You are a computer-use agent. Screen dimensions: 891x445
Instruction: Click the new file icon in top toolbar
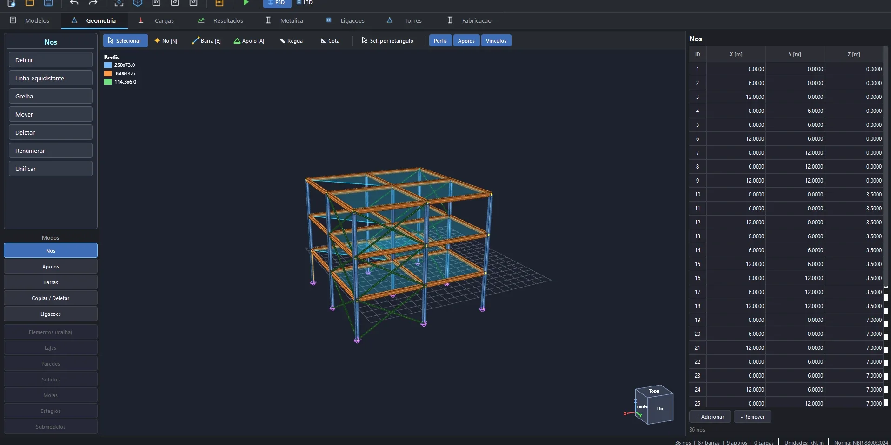point(11,3)
